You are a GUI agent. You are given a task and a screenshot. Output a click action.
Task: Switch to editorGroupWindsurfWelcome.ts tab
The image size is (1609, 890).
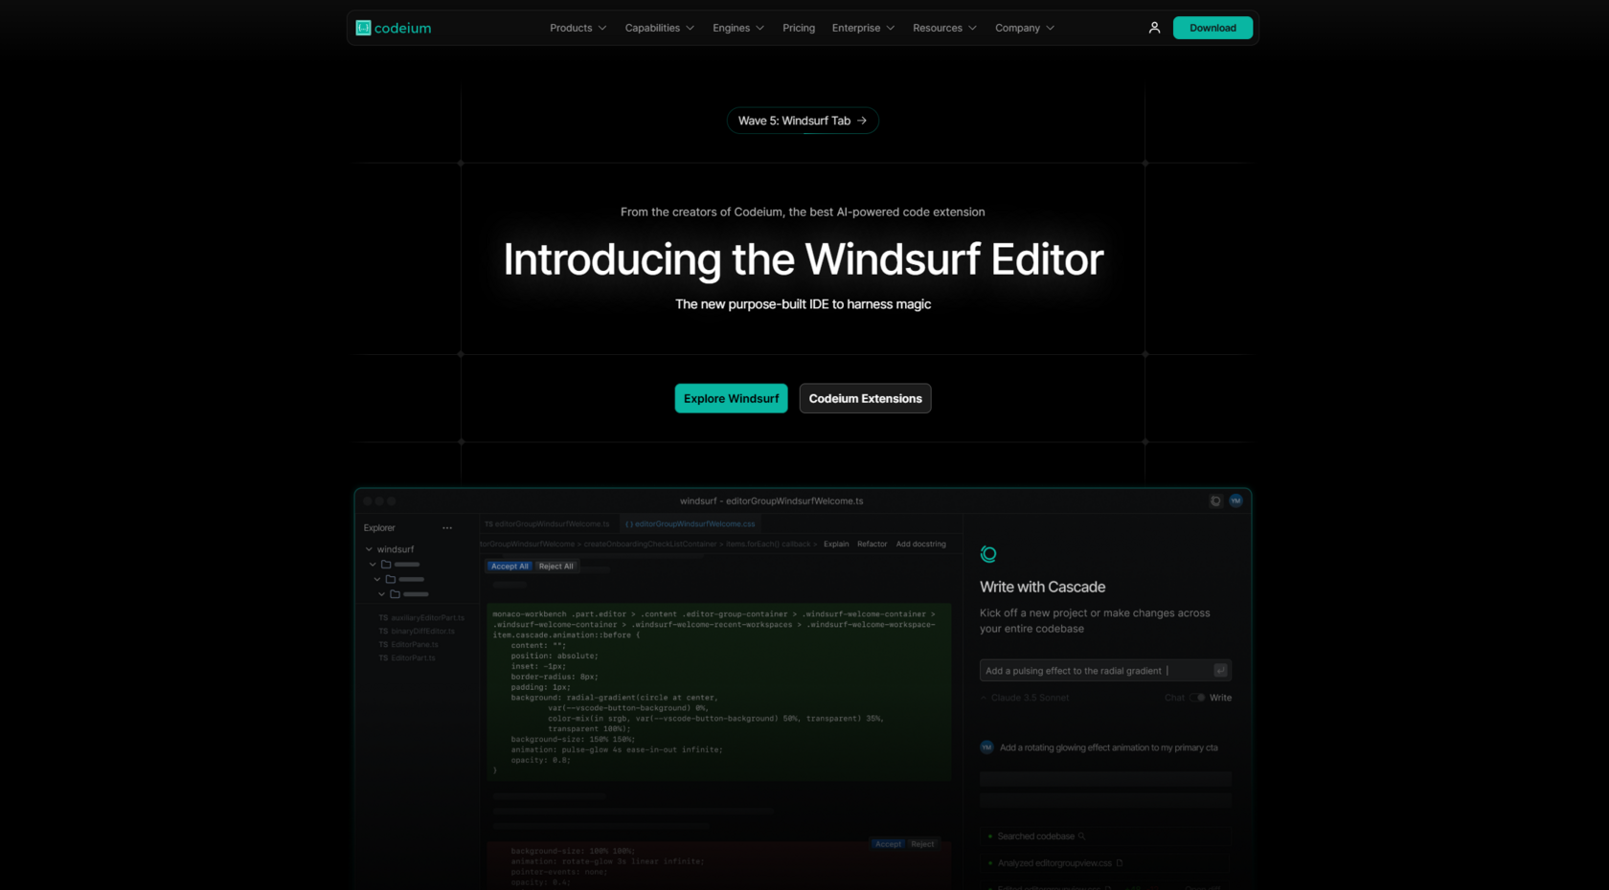click(547, 524)
